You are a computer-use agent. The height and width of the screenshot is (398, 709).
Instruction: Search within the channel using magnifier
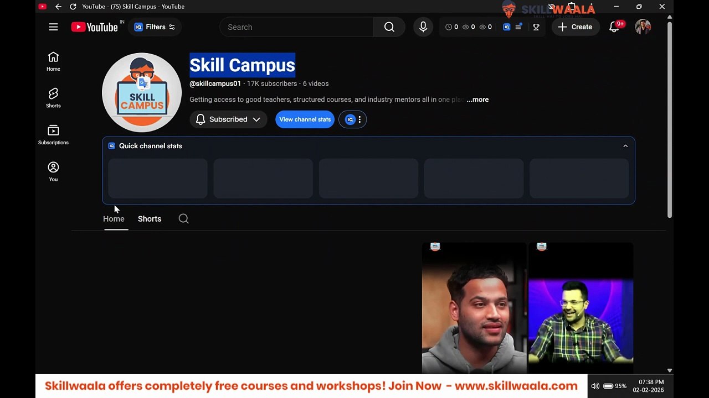[183, 219]
